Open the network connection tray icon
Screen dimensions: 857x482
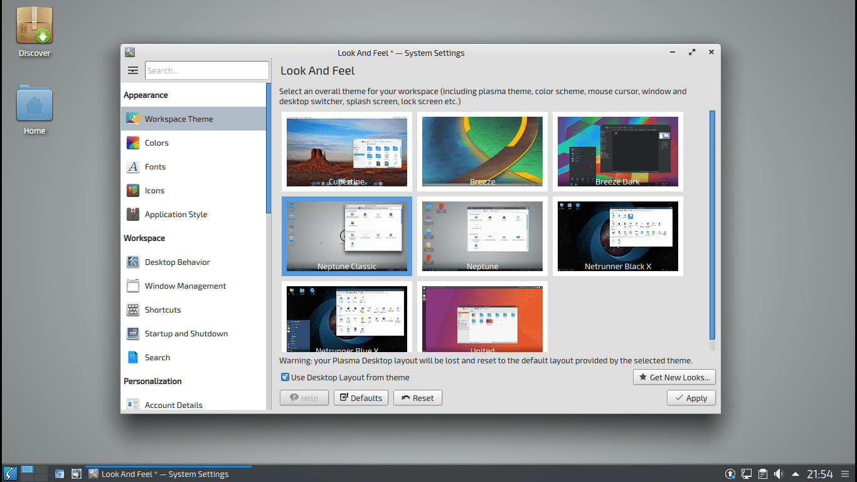[747, 474]
